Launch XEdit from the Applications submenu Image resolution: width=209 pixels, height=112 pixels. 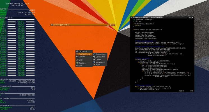tap(100, 65)
